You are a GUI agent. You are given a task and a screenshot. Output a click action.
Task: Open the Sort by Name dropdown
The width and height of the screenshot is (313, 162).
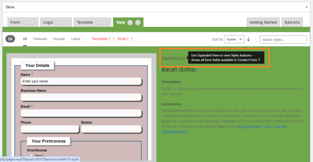click(x=234, y=39)
